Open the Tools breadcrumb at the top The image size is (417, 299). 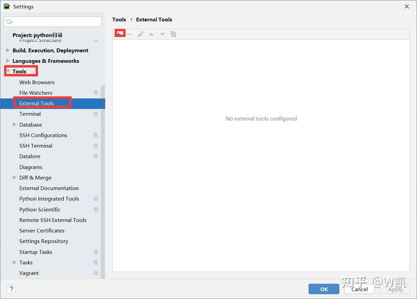[x=119, y=19]
